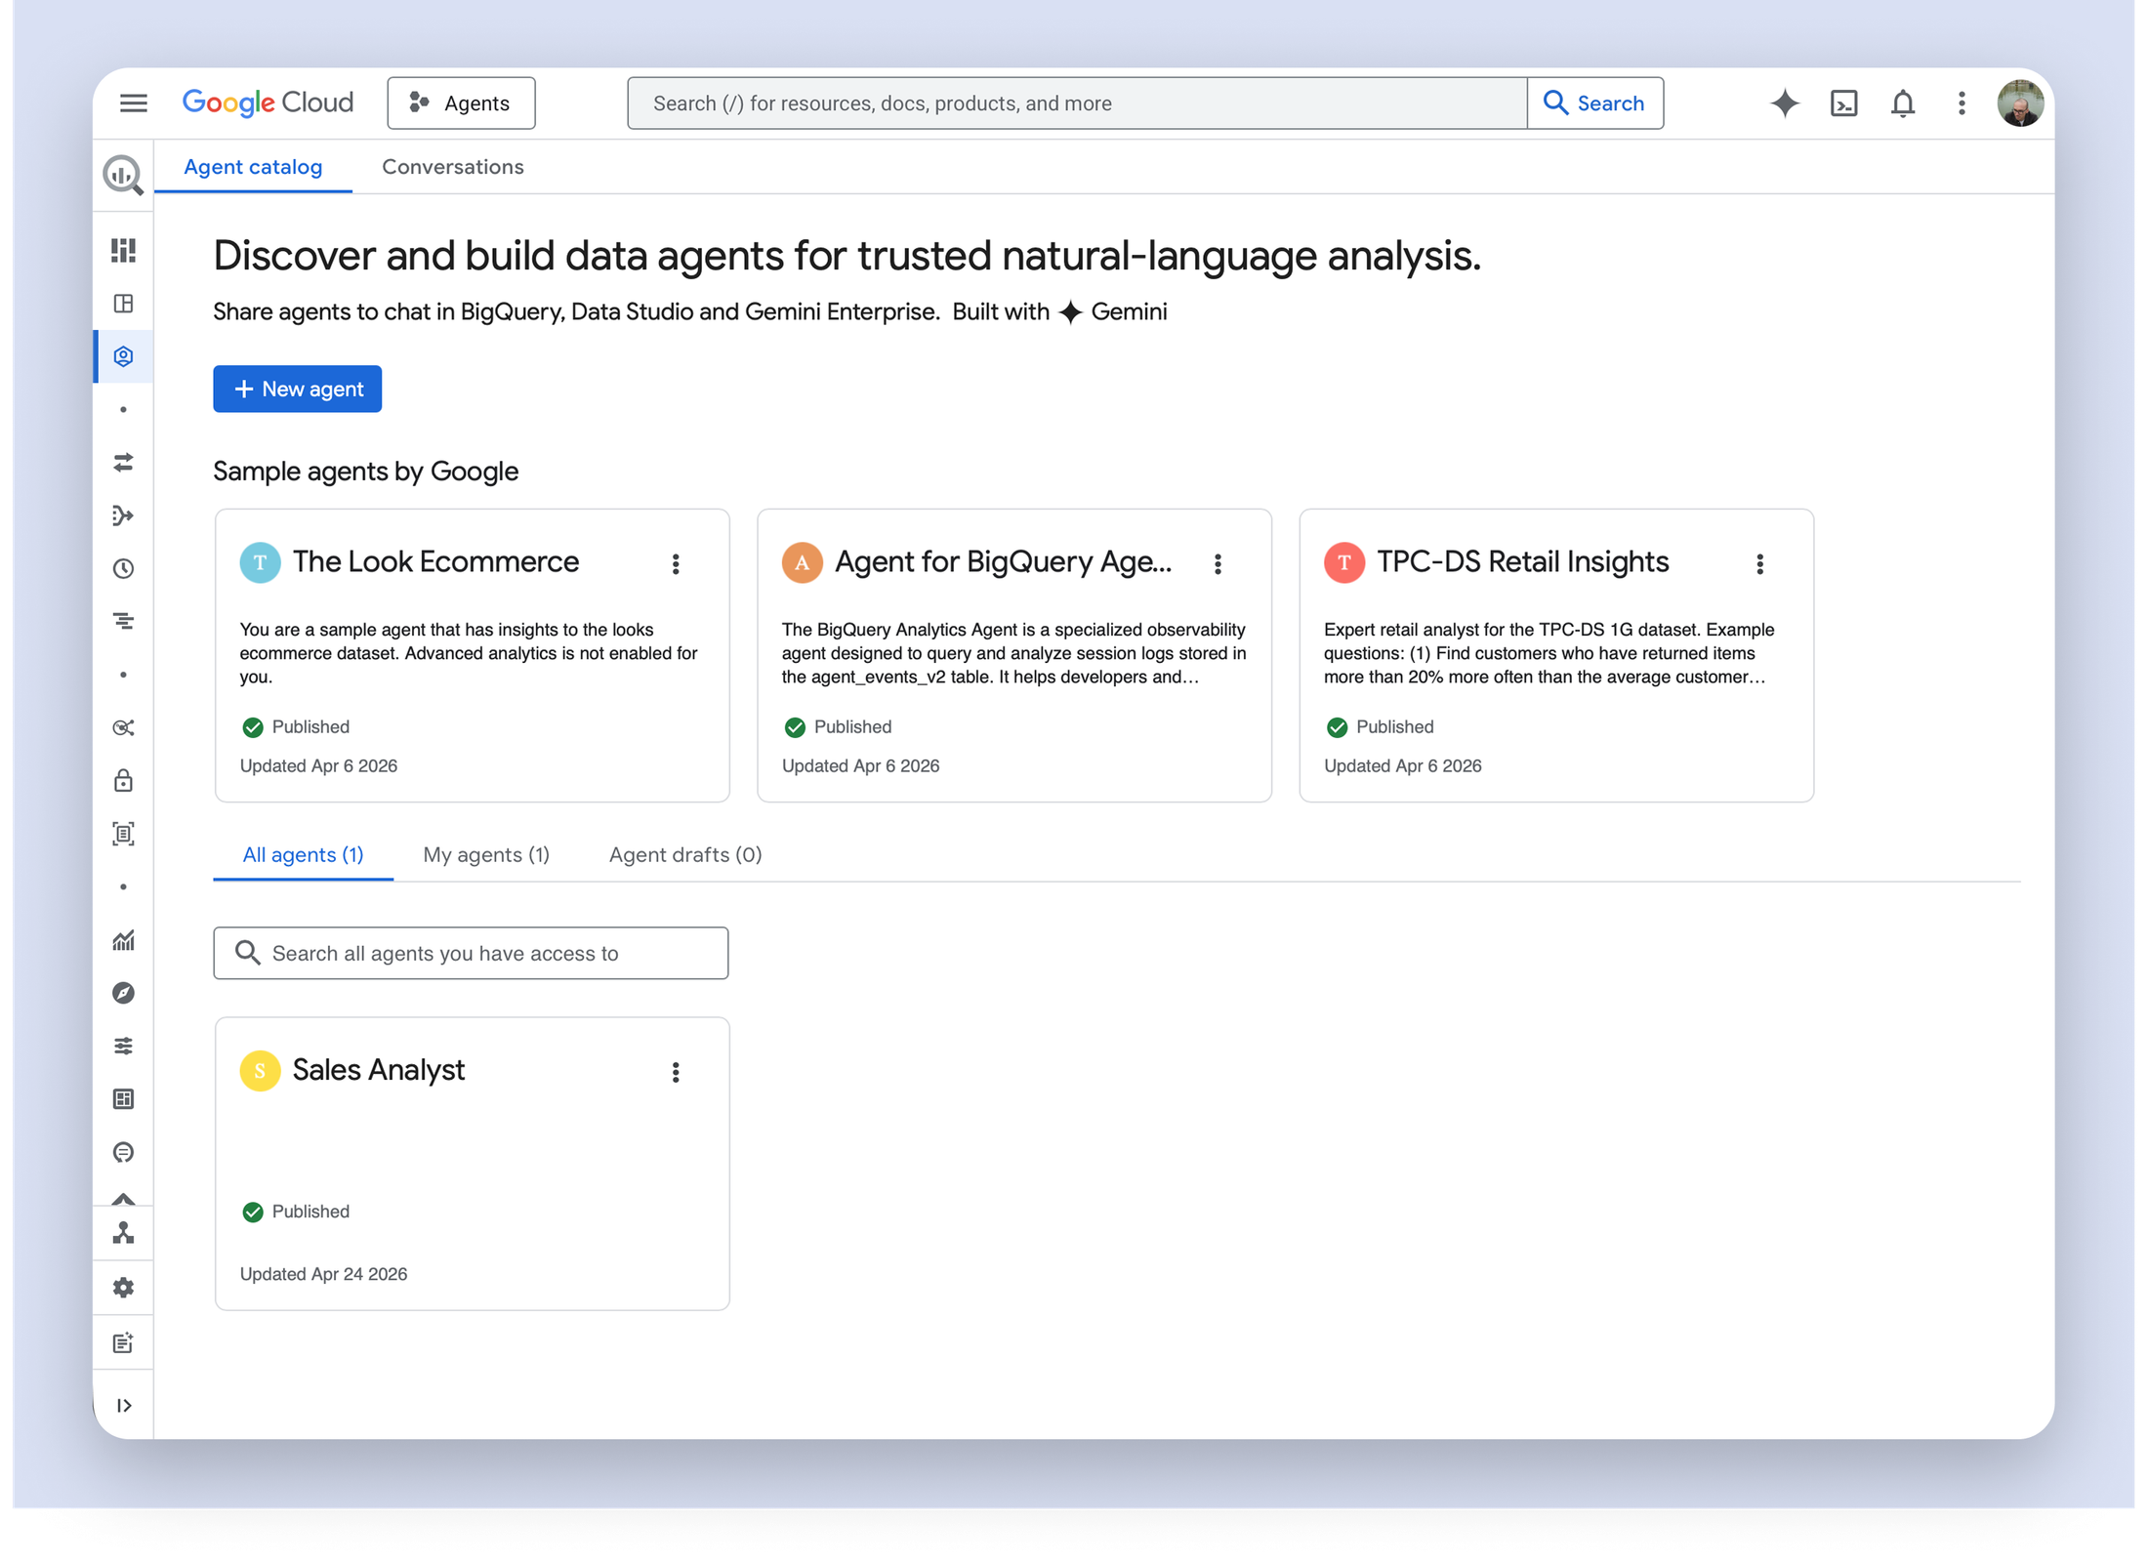2148x1563 pixels.
Task: Open the sidebar scheduled queries clock icon
Action: point(123,568)
